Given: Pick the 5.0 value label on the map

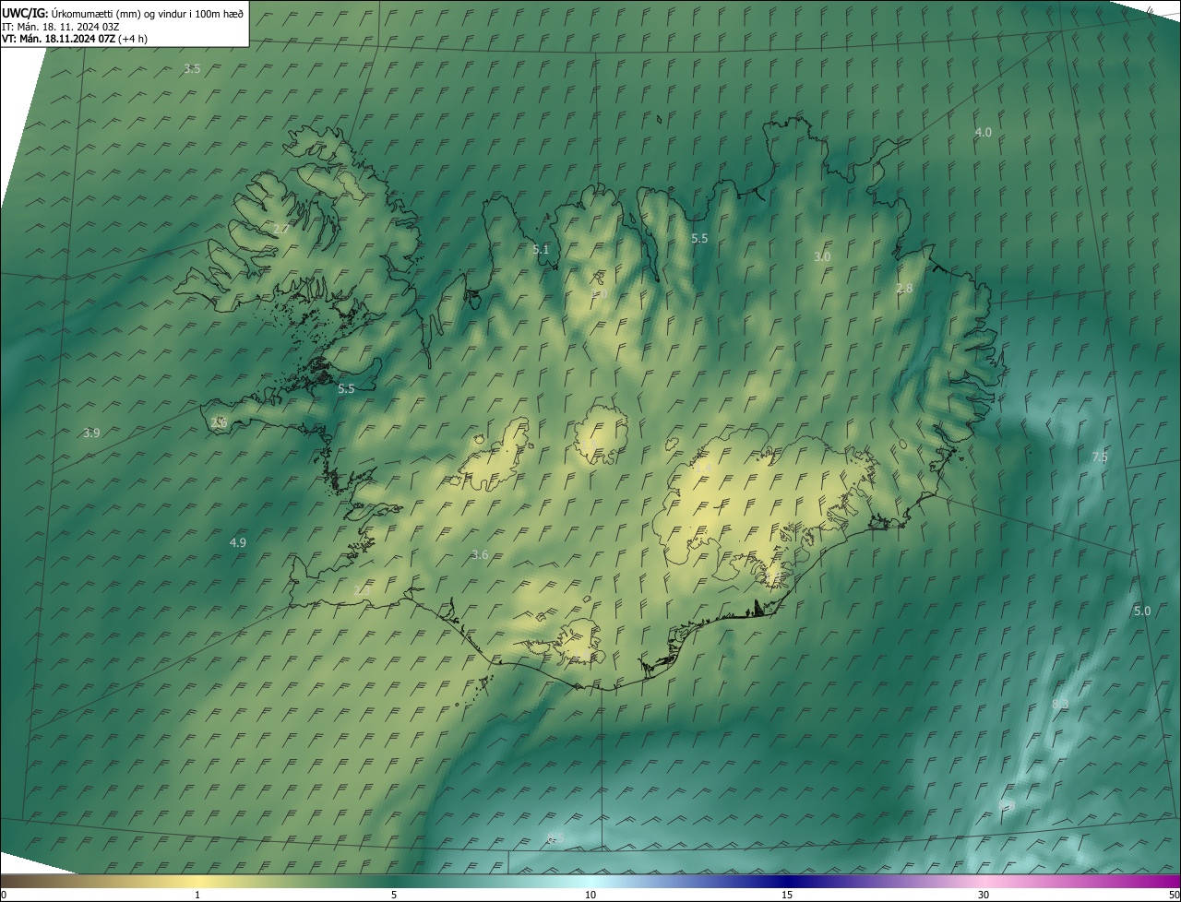Looking at the screenshot, I should (1142, 611).
